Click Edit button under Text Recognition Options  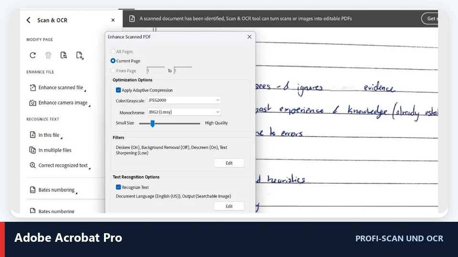[229, 206]
